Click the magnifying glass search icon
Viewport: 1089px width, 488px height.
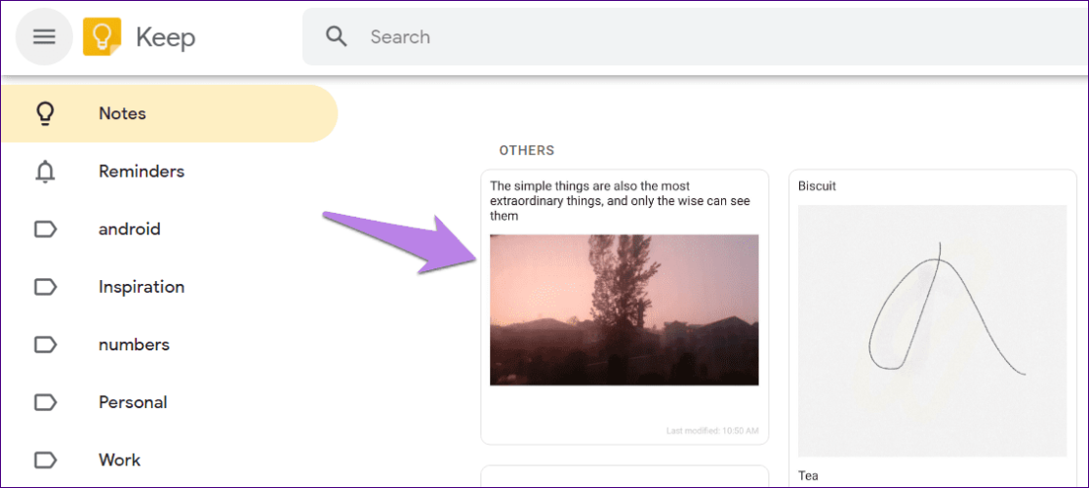[337, 37]
